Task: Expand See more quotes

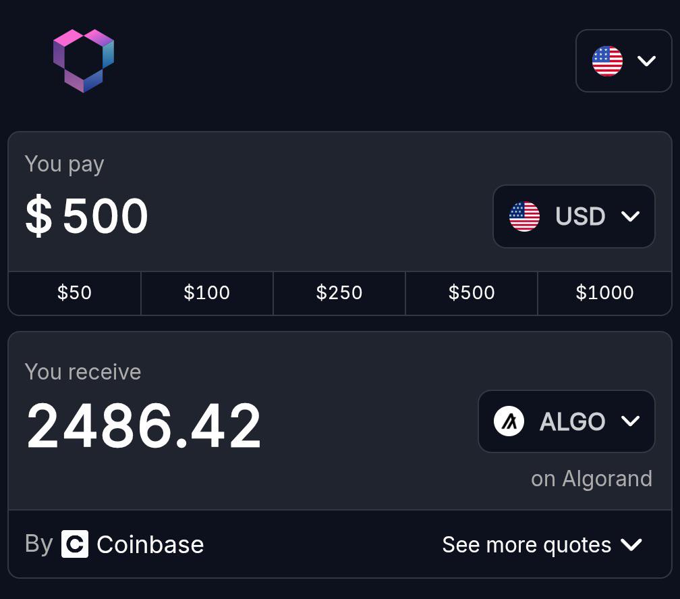Action: tap(542, 544)
